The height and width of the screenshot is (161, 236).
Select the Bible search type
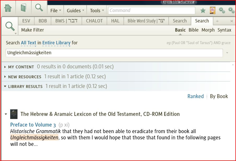[x=193, y=30]
